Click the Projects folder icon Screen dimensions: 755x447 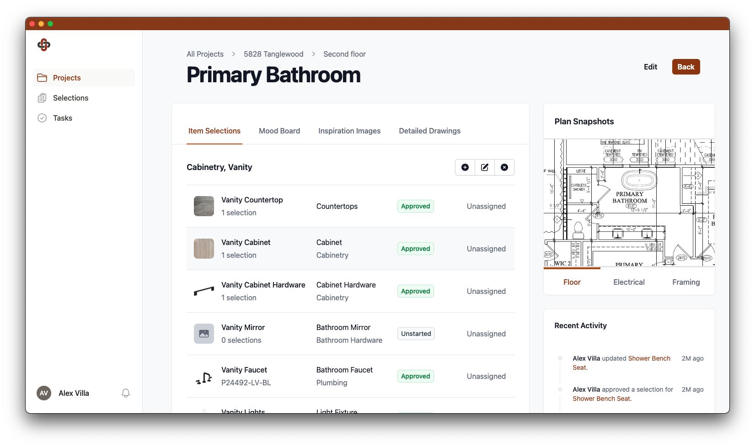[42, 78]
